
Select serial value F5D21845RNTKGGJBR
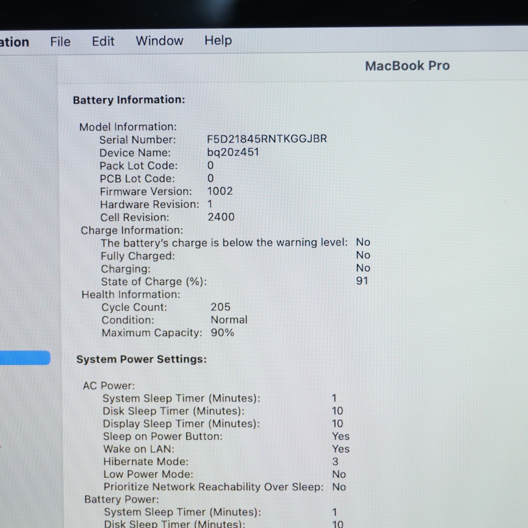point(267,139)
